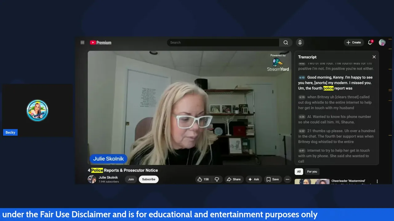Image resolution: width=394 pixels, height=221 pixels.
Task: Click the Transcript panel heading
Action: [x=307, y=57]
